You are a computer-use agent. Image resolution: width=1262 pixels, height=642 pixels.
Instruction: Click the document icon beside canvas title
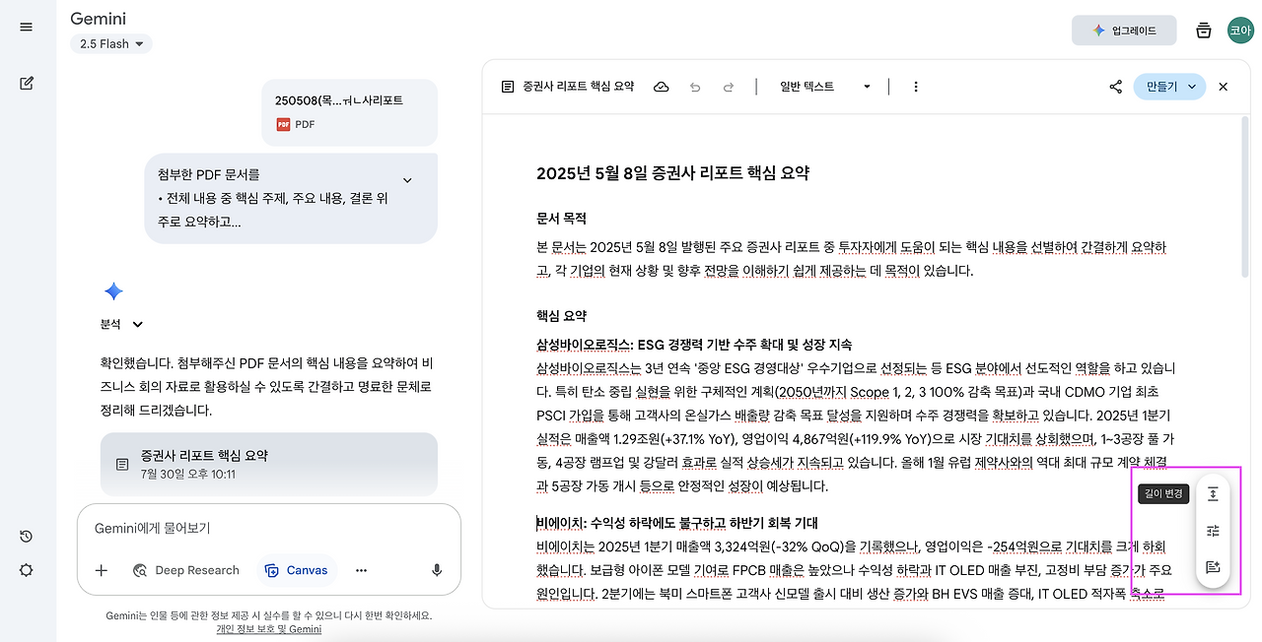(x=508, y=87)
